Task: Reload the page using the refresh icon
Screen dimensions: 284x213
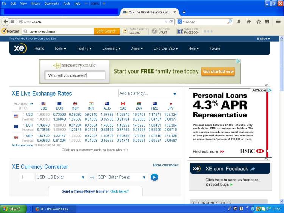Action: 171,22
